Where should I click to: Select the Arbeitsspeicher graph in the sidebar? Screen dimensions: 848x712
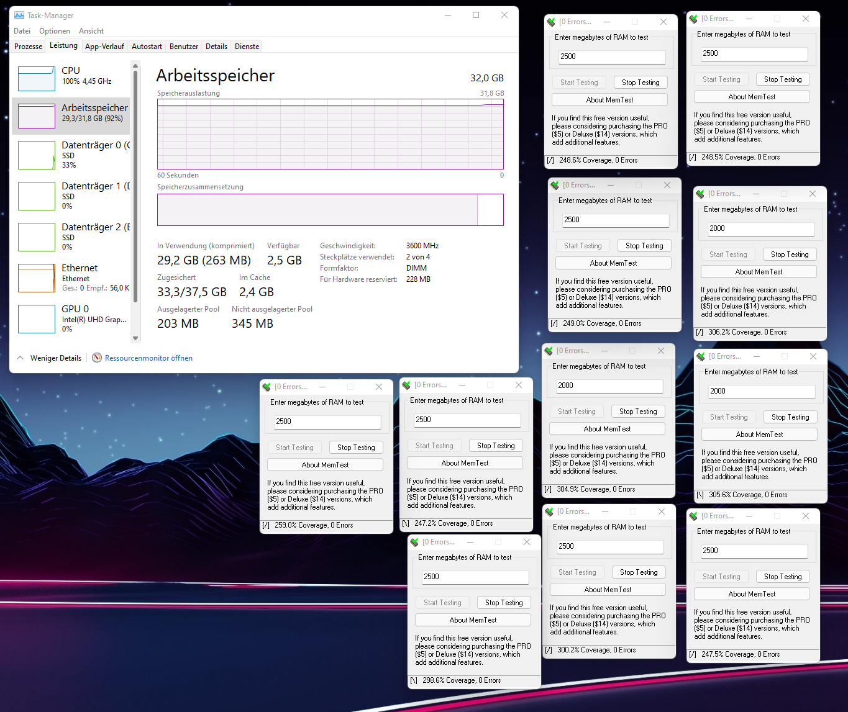[x=37, y=116]
